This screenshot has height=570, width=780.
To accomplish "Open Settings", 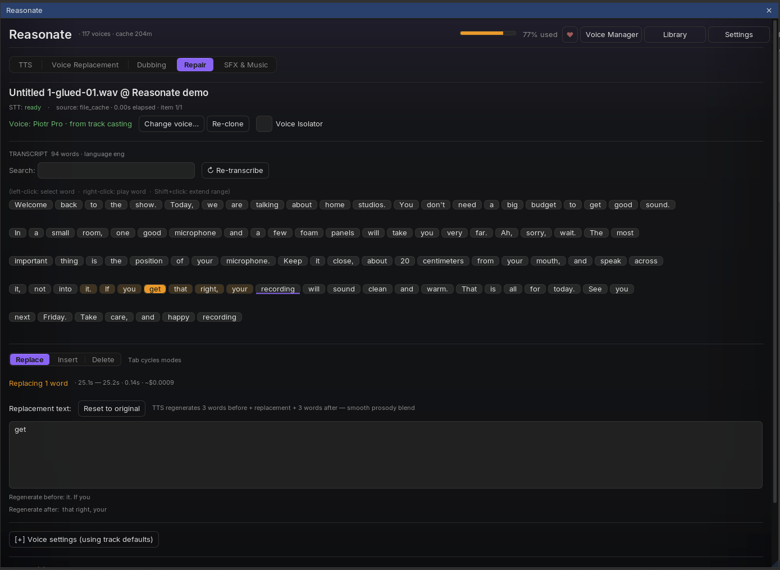I will (738, 34).
